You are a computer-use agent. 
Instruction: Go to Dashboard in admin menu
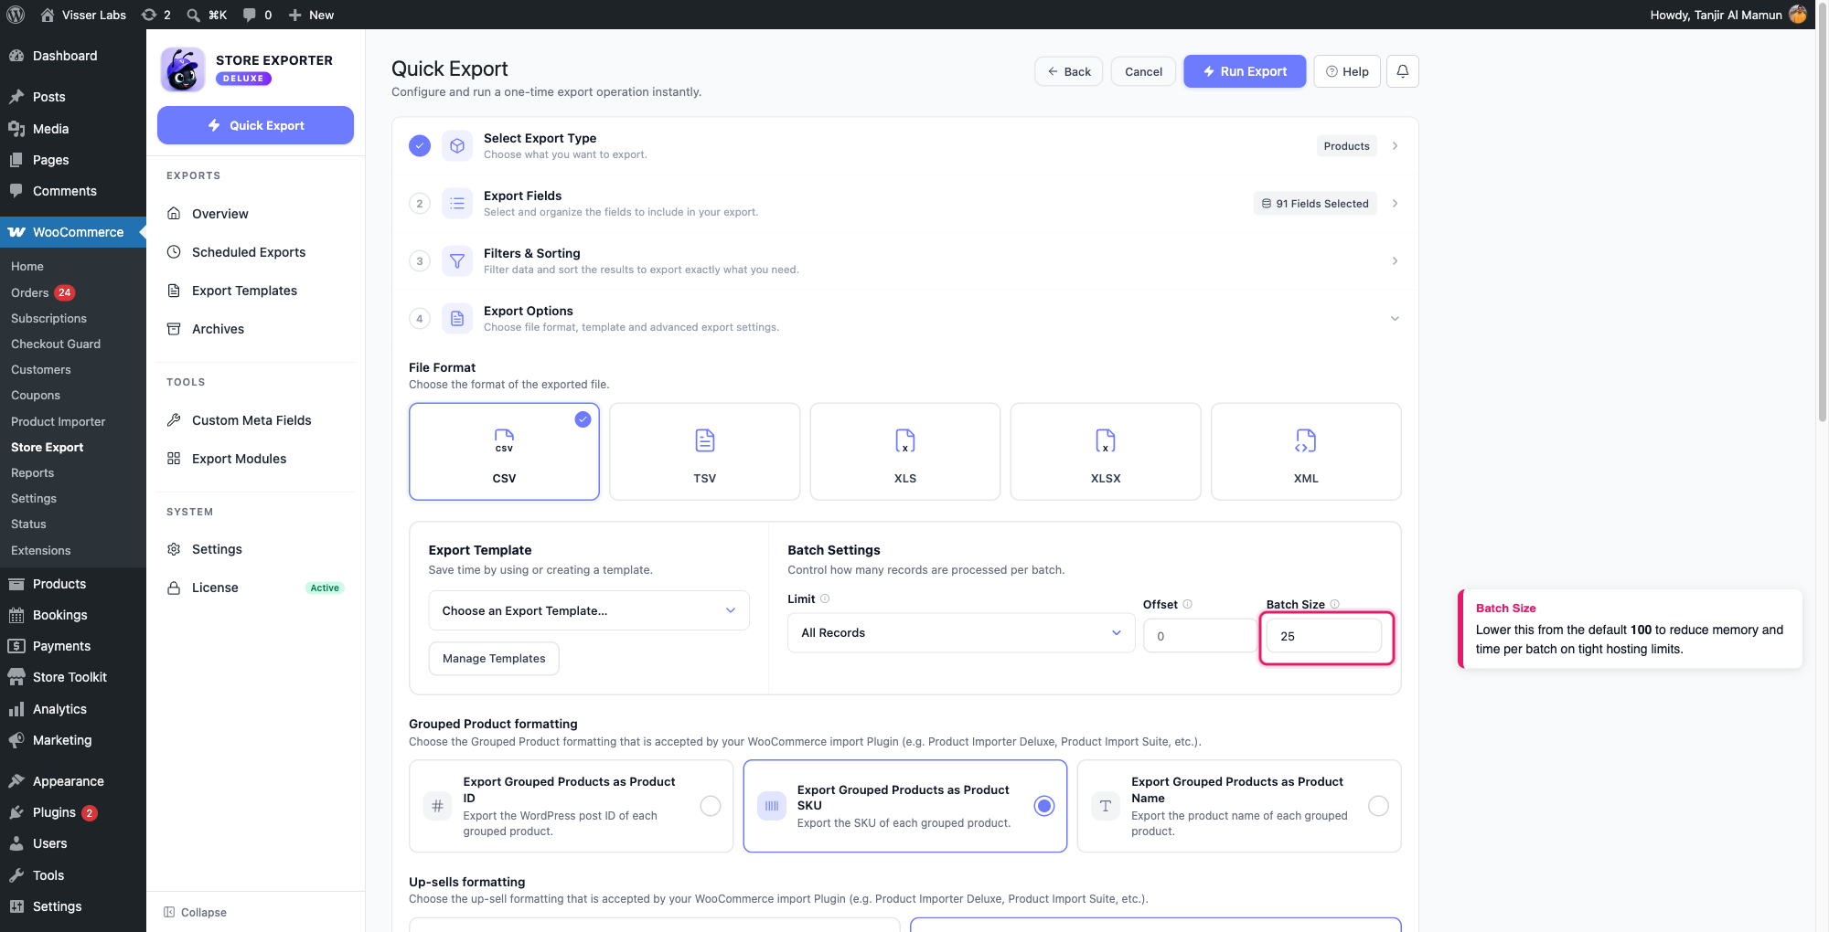tap(65, 56)
